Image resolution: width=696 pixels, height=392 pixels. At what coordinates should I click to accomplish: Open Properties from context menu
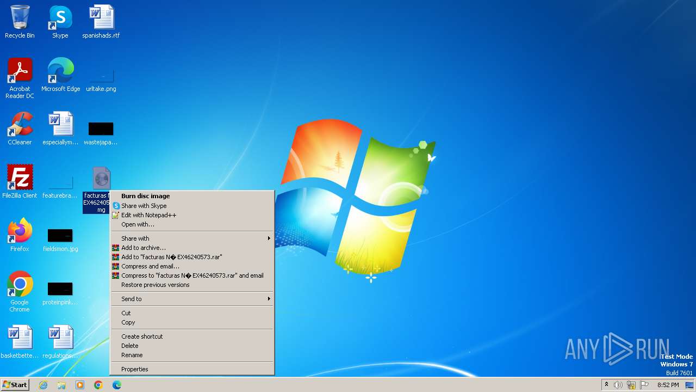[x=192, y=369]
